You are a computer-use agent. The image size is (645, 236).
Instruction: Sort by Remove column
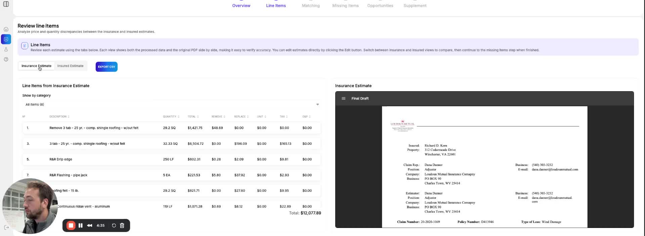click(218, 117)
